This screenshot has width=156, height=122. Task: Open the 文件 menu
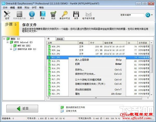5,8
